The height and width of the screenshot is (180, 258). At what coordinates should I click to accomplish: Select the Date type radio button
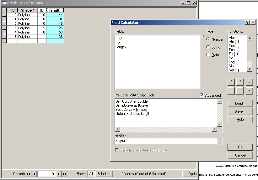pos(208,54)
